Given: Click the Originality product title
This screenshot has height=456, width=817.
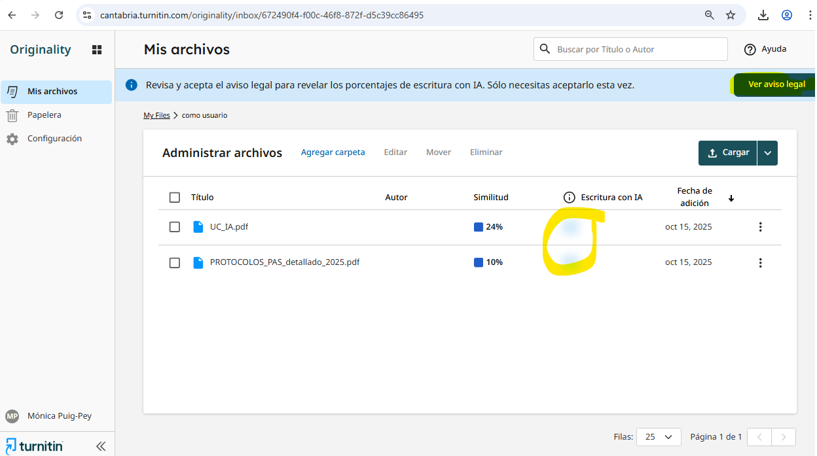Looking at the screenshot, I should (x=41, y=50).
